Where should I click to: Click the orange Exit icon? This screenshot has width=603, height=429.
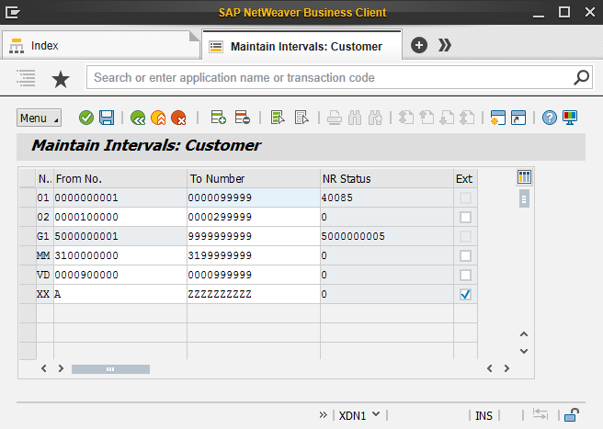[158, 118]
